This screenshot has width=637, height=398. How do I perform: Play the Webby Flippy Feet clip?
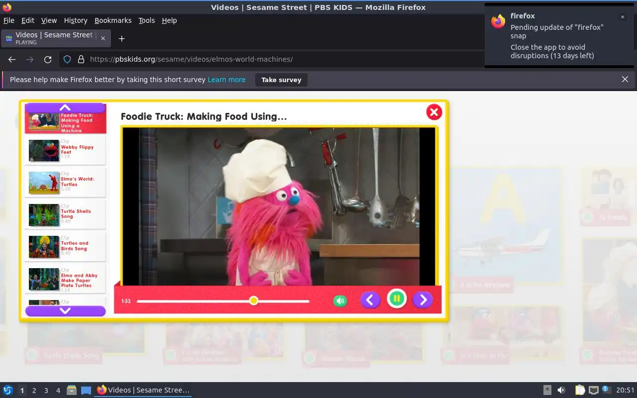[65, 150]
